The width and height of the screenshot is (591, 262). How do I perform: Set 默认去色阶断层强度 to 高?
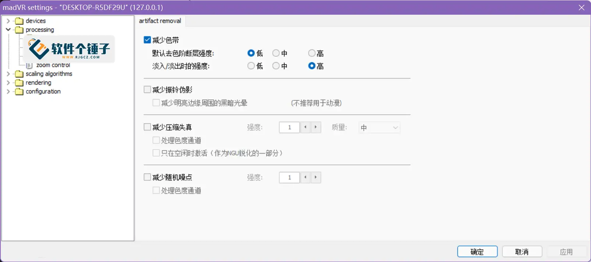click(312, 53)
